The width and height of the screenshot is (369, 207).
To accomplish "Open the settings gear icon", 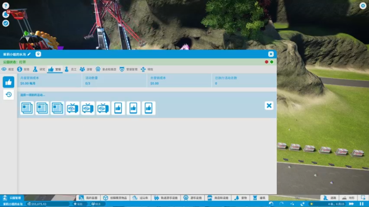I will pyautogui.click(x=363, y=6).
